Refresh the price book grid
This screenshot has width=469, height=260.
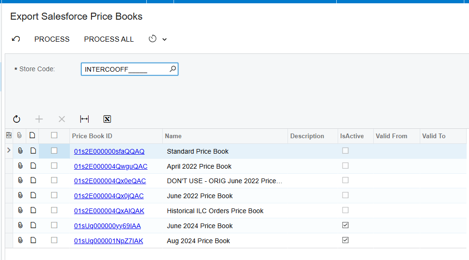(17, 119)
